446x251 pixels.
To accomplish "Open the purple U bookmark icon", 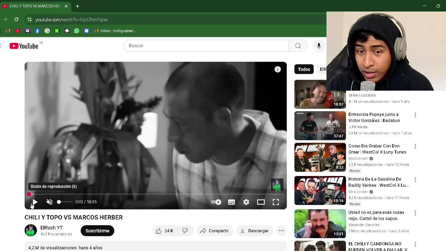I will (28, 31).
